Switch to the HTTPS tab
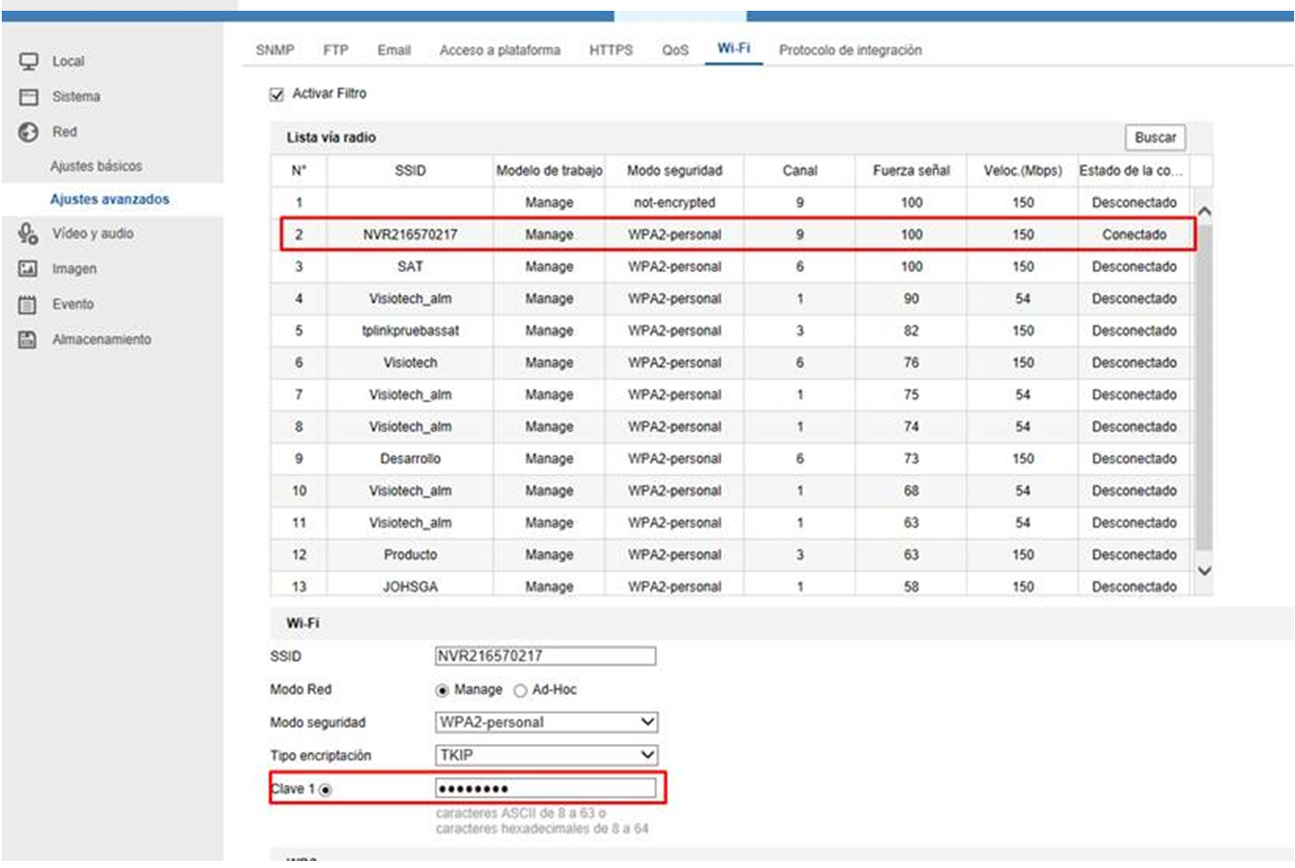This screenshot has width=1295, height=868. pos(611,50)
